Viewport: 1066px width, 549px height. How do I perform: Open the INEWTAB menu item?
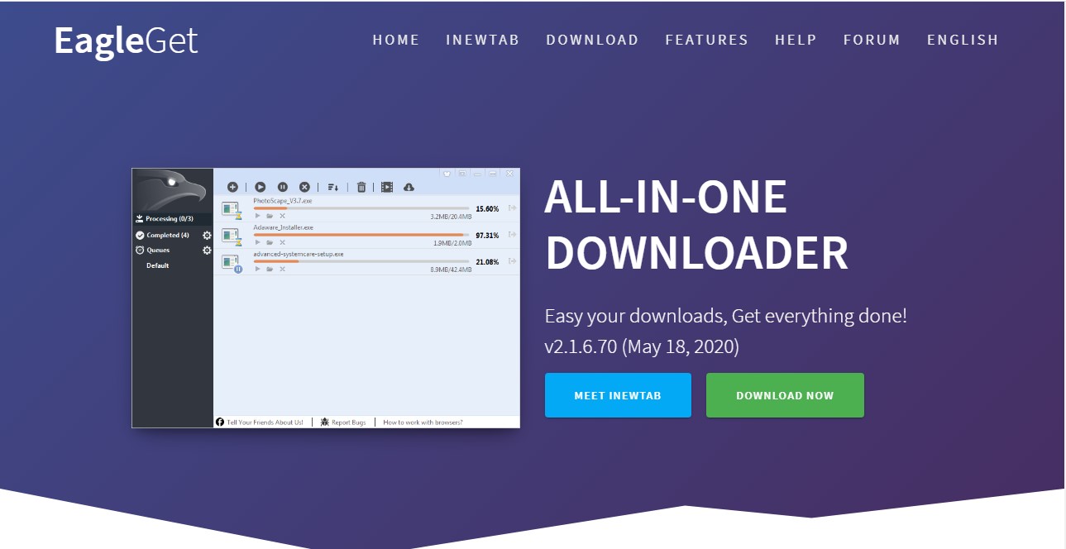(483, 40)
